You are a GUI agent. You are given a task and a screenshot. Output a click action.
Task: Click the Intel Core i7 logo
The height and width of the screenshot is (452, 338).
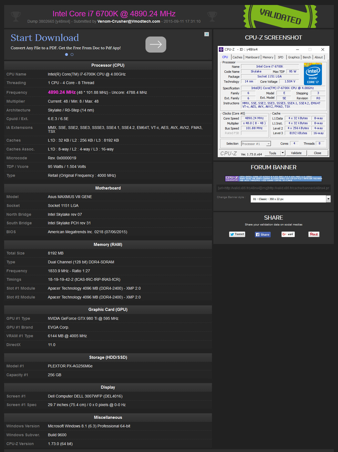coord(313,74)
